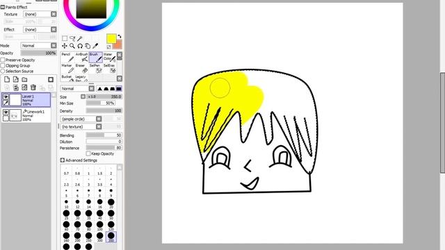Choose the Marker tool
Viewport: 445px width, 250px height.
67,68
